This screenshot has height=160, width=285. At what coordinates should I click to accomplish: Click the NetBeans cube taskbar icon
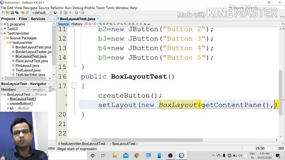[181, 156]
